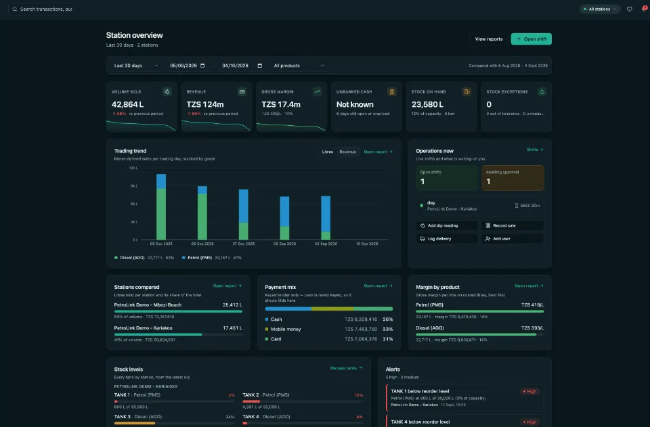Open the All products filter dropdown
Screen dimensions: 650x427
pyautogui.click(x=299, y=66)
